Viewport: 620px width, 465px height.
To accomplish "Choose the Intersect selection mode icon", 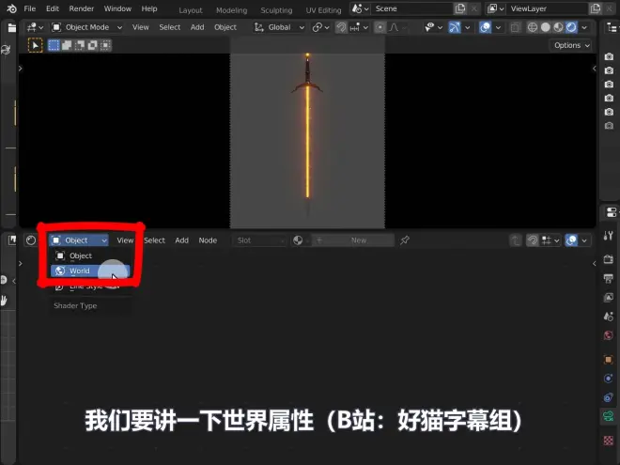I will [x=105, y=45].
